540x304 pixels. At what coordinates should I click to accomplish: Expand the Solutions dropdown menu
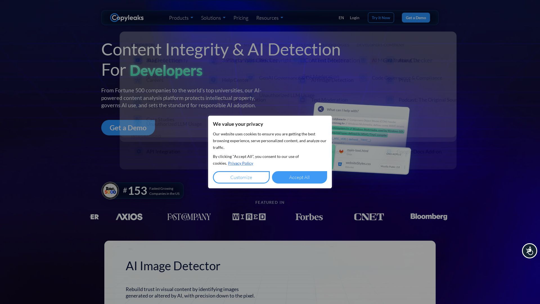point(213,18)
